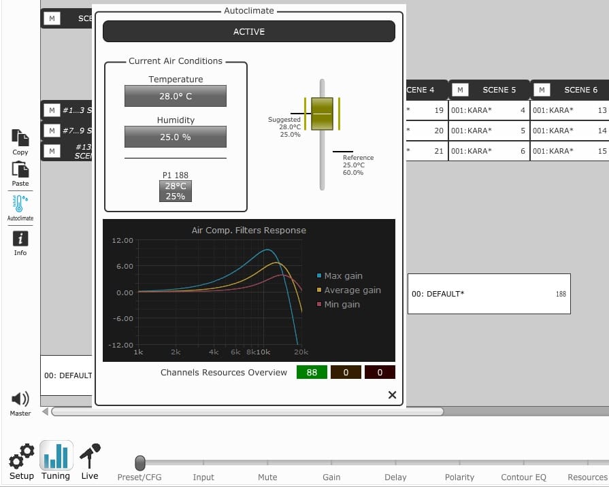The width and height of the screenshot is (609, 487).
Task: Close the Autoclimate dialog with X
Action: click(x=392, y=395)
